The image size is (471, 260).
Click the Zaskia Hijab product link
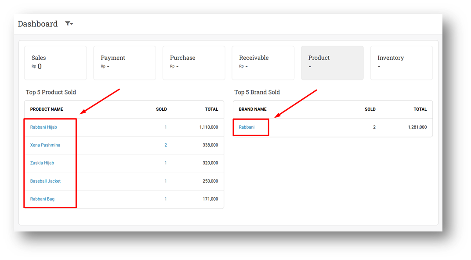[x=42, y=163]
